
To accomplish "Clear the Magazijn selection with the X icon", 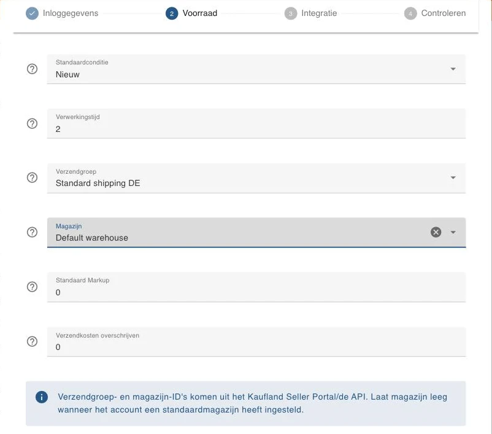I will (x=436, y=232).
